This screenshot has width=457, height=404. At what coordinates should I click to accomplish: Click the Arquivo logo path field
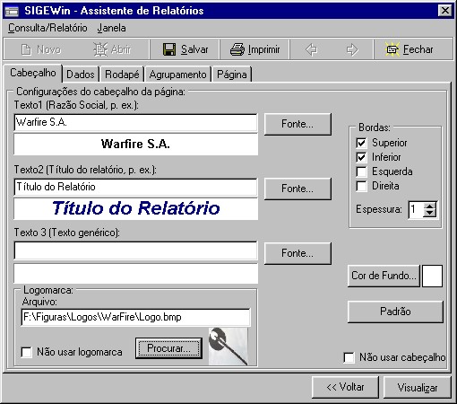[136, 317]
